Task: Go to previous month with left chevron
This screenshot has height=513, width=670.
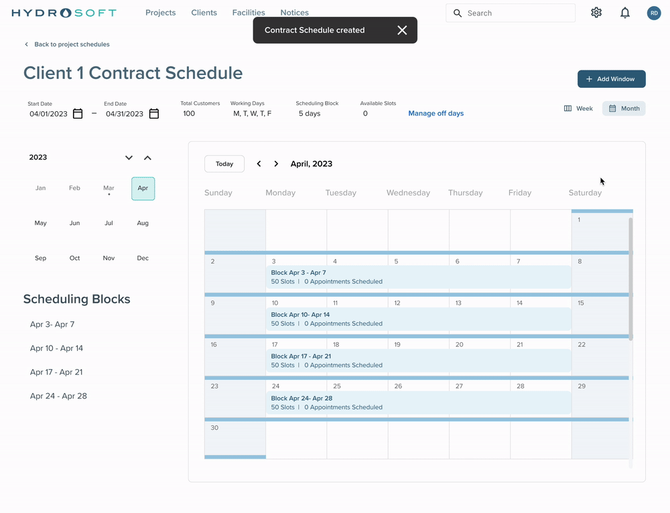Action: 259,164
